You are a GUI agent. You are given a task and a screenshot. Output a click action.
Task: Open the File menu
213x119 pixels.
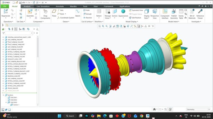click(x=5, y=6)
